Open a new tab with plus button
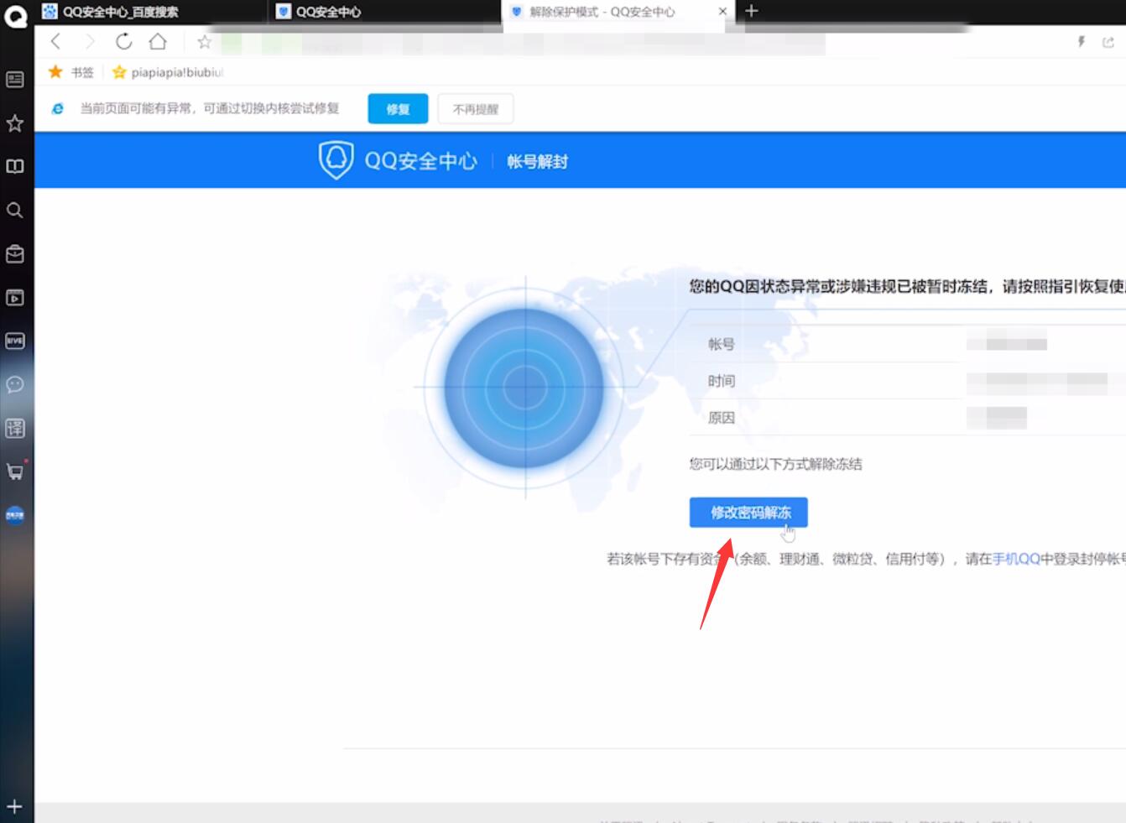 752,11
